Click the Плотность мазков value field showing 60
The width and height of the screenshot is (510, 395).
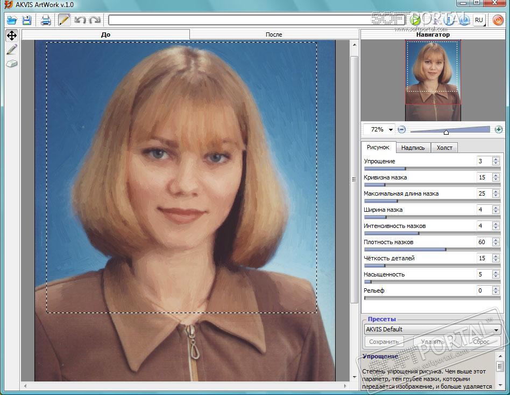click(484, 242)
